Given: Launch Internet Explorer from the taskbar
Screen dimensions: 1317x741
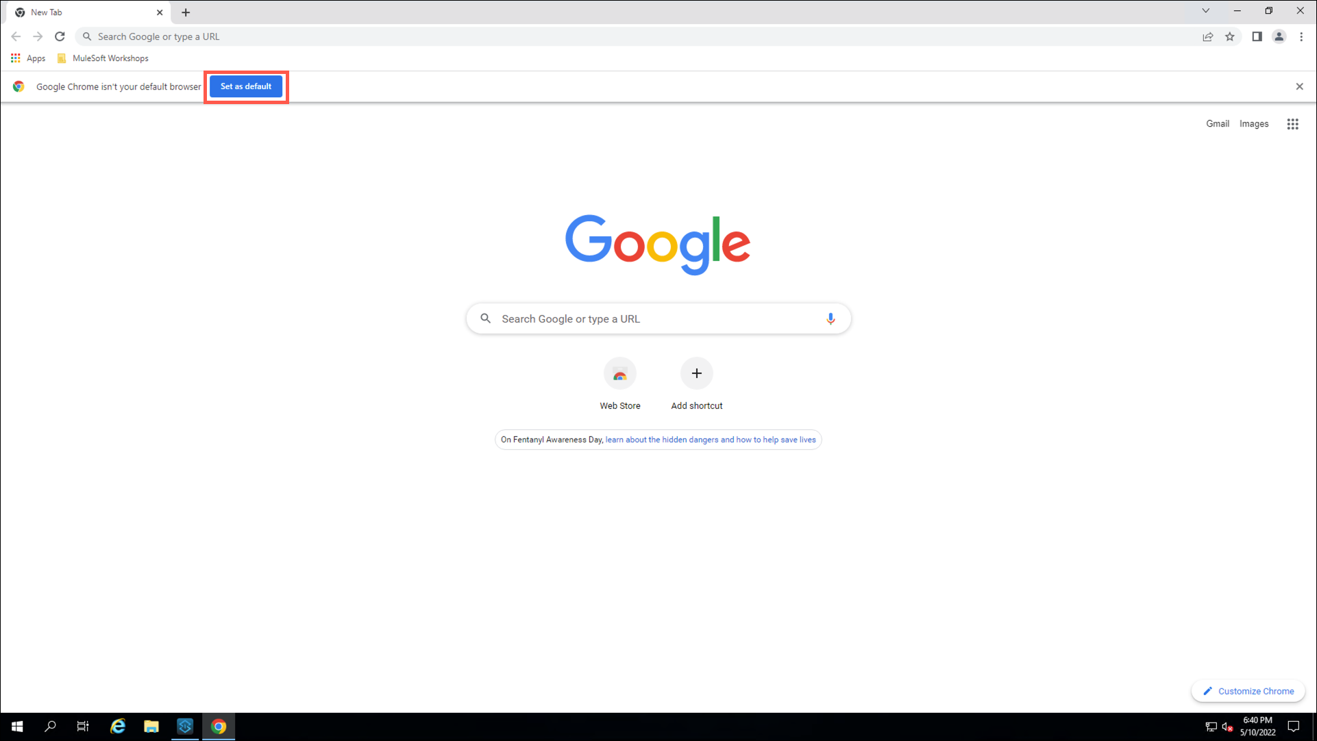Looking at the screenshot, I should coord(118,727).
